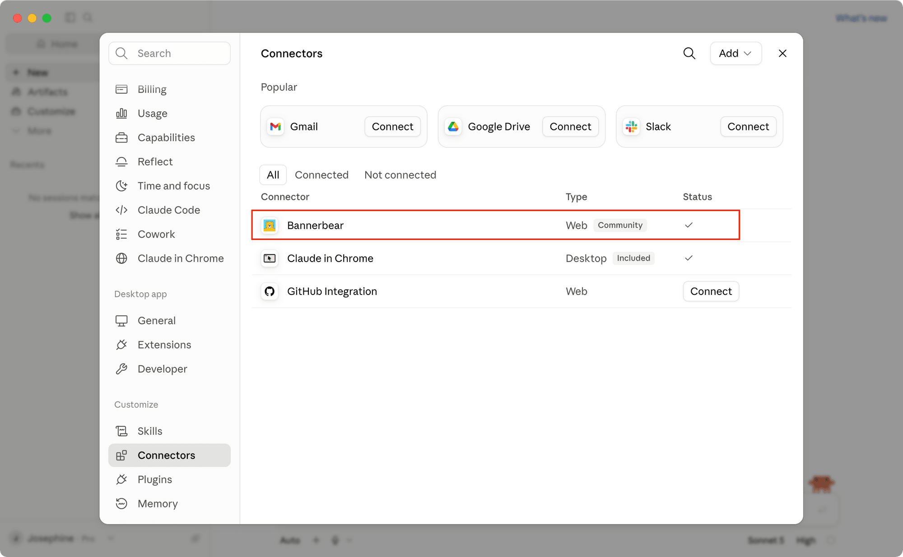Select the All filter tab
The height and width of the screenshot is (557, 903).
point(273,175)
